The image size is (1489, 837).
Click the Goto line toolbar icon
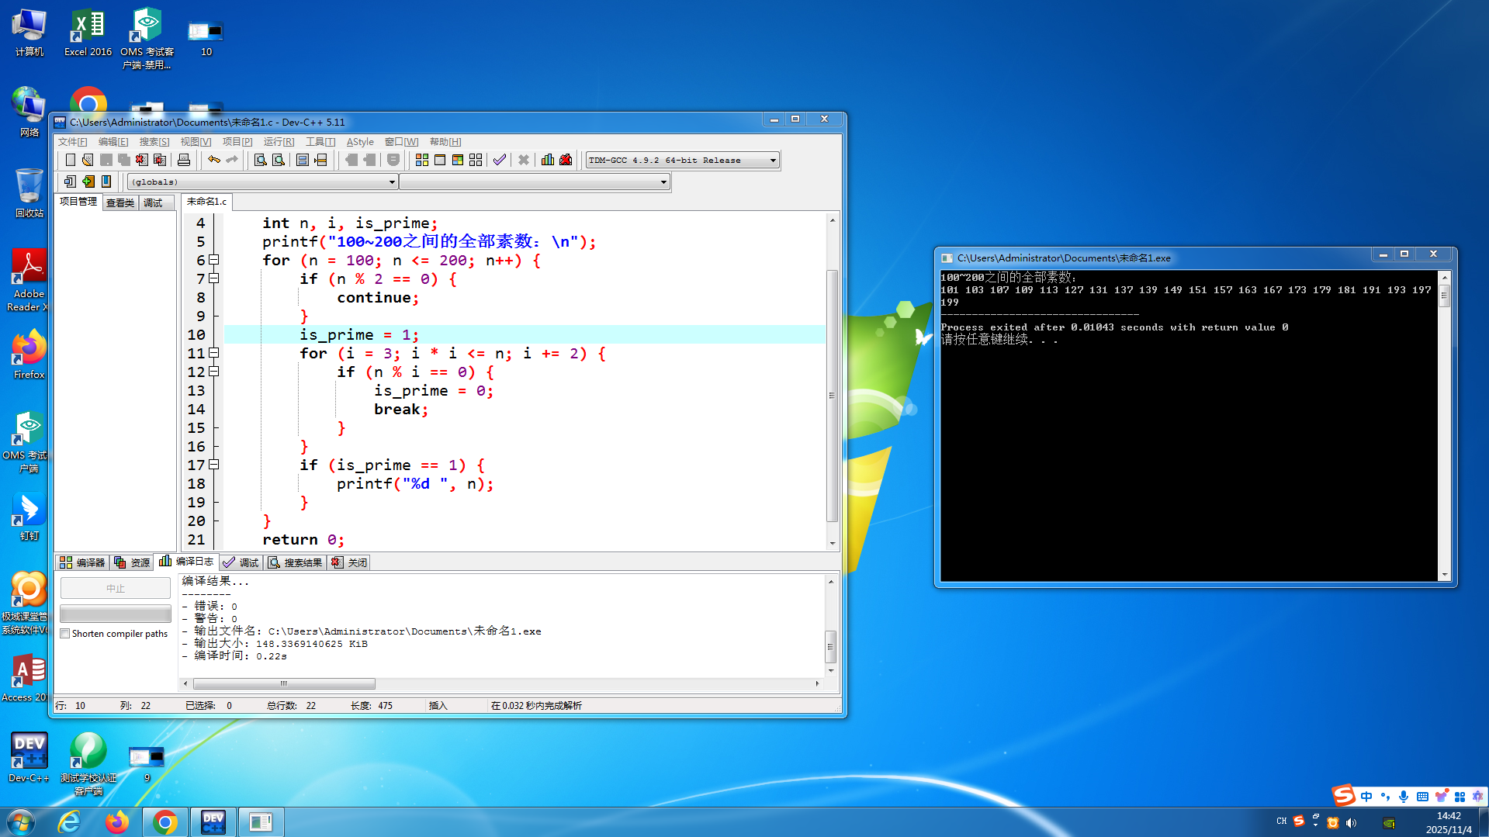(320, 160)
